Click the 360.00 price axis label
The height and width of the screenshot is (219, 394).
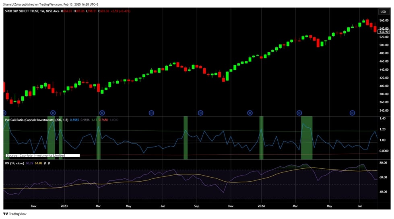click(384, 102)
